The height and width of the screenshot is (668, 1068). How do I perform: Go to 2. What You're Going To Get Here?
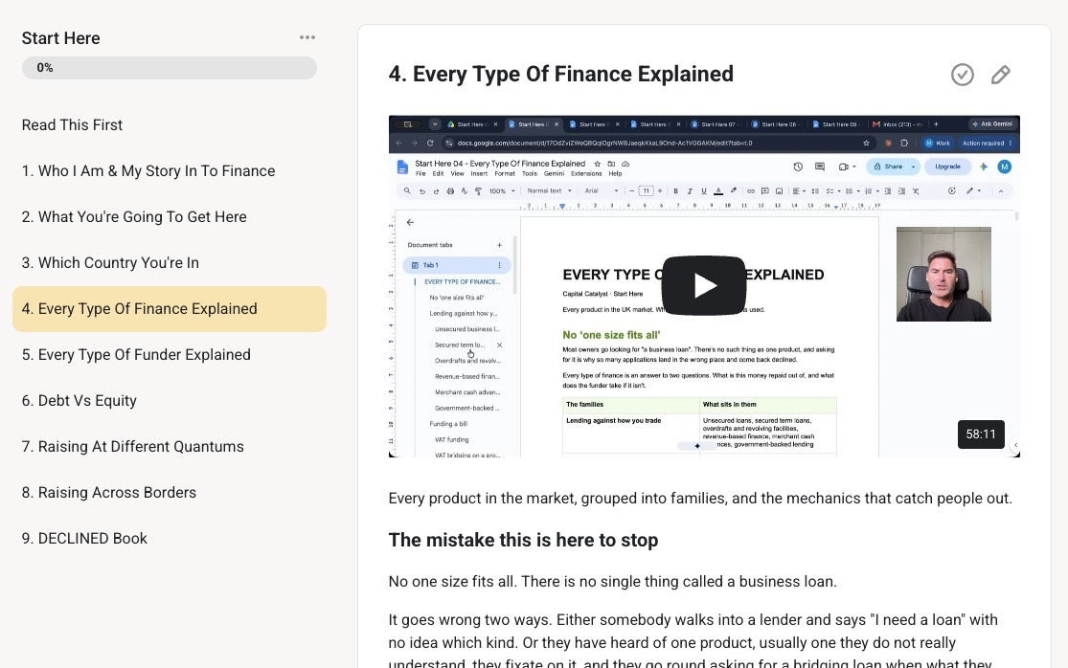pos(134,217)
